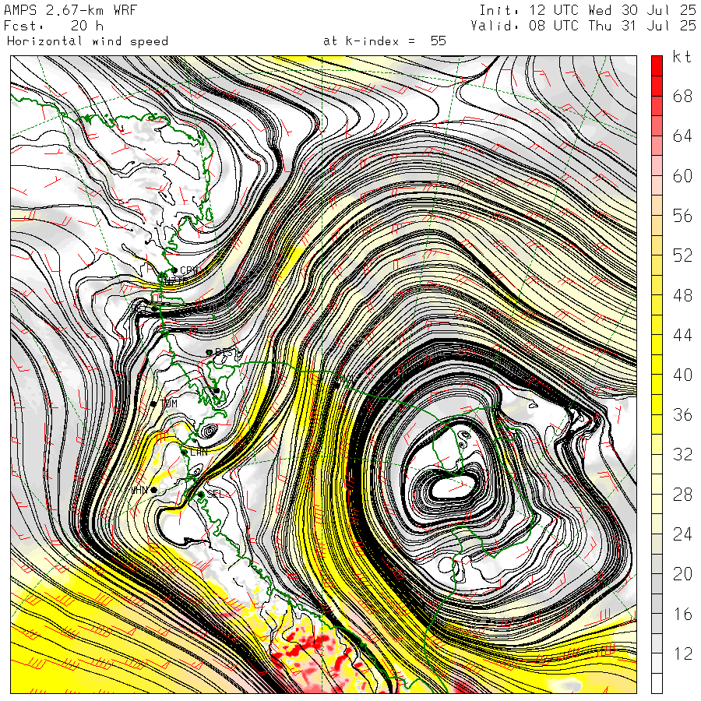Click the 16 value on the color scale
This screenshot has height=701, width=701.
pyautogui.click(x=682, y=614)
